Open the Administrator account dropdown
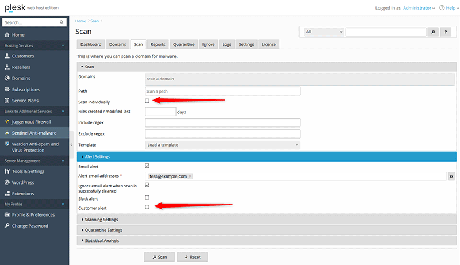Viewport: 460px width, 265px height. pyautogui.click(x=419, y=8)
